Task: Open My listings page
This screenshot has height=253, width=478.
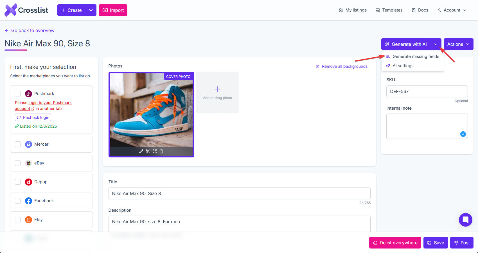Action: coord(353,10)
